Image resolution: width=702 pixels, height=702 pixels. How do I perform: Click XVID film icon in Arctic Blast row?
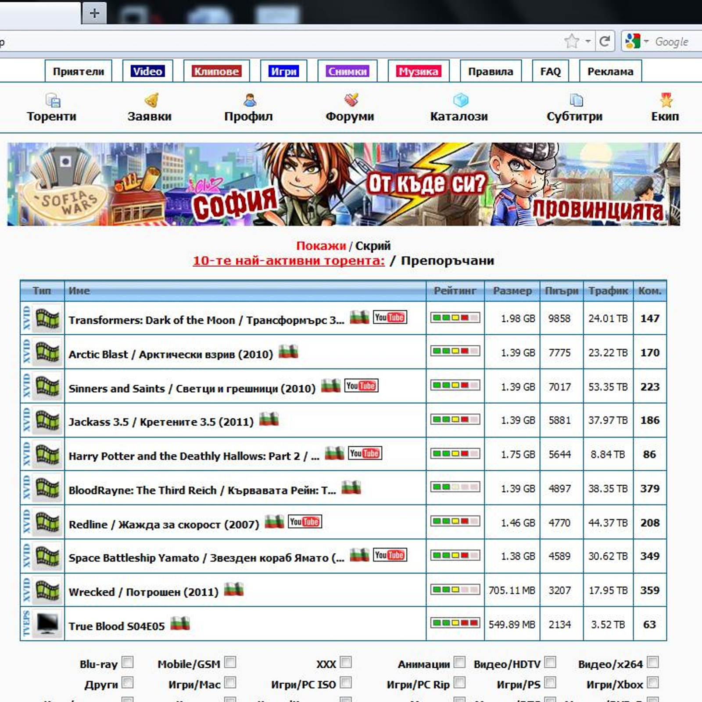click(x=47, y=352)
